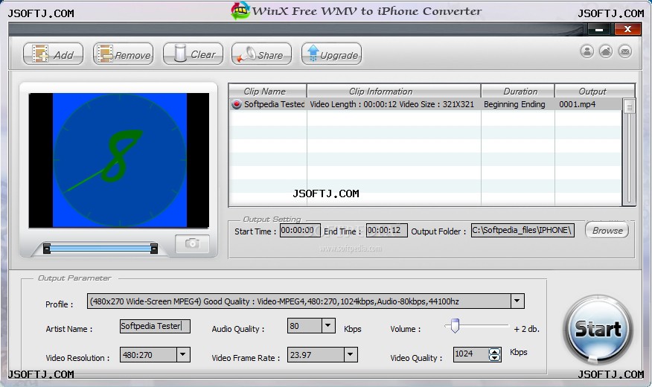
Task: Click the Video Quality value field
Action: coord(470,354)
